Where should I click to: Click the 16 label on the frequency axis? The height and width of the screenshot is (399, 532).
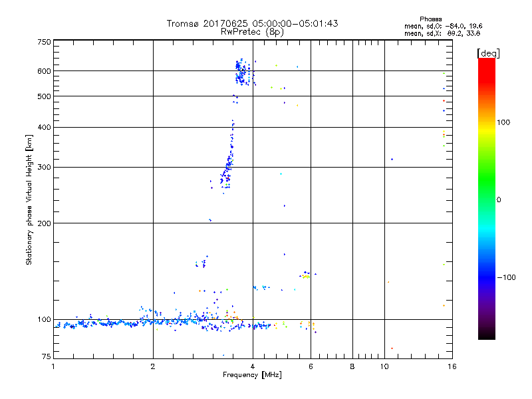[450, 366]
